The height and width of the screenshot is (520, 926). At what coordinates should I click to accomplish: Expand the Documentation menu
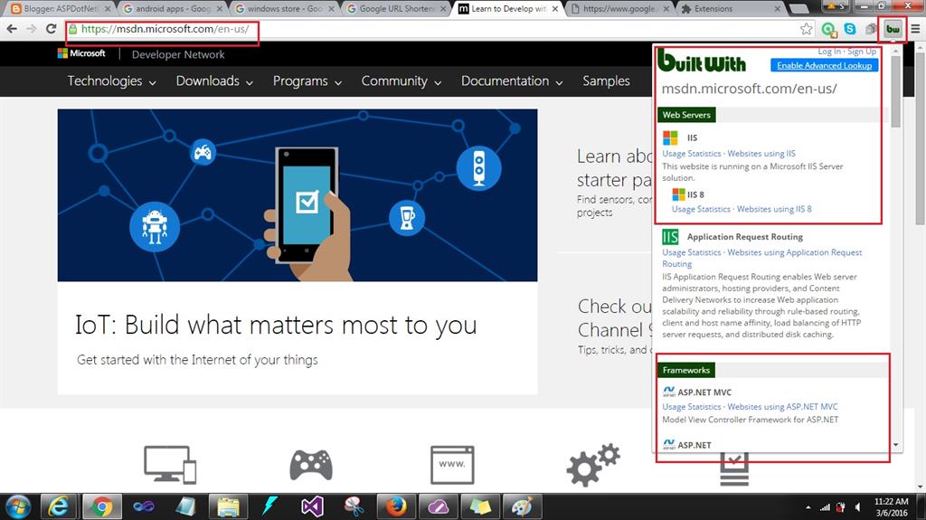coord(512,81)
